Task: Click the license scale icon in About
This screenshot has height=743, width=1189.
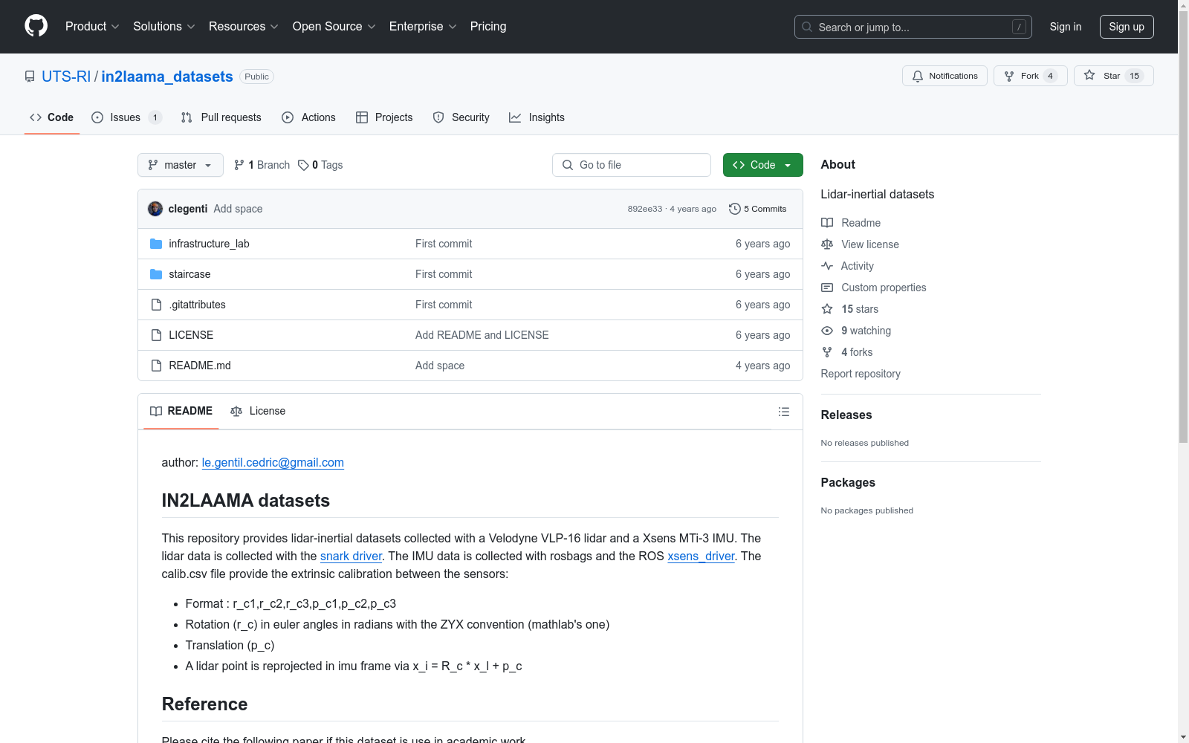Action: coord(827,244)
